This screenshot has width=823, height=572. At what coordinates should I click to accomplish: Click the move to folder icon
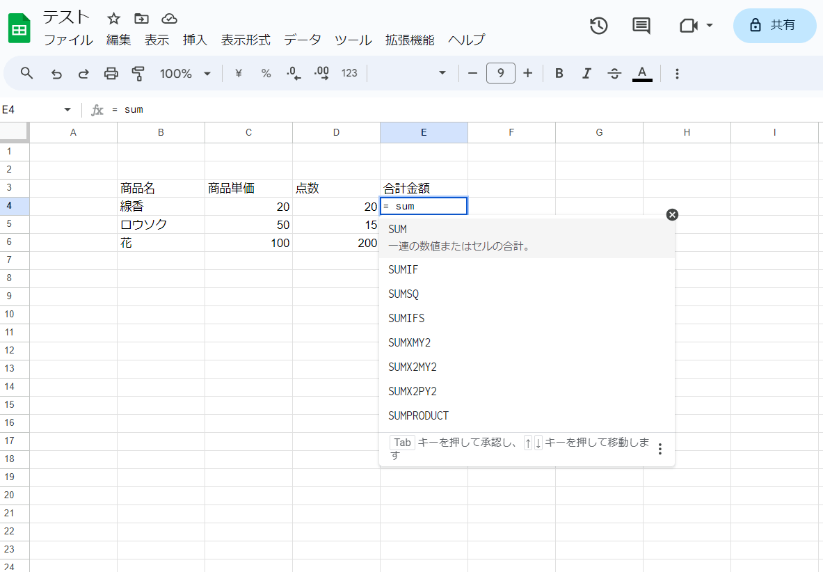click(x=141, y=18)
